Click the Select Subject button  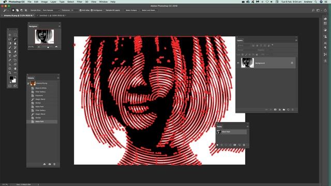coord(131,10)
